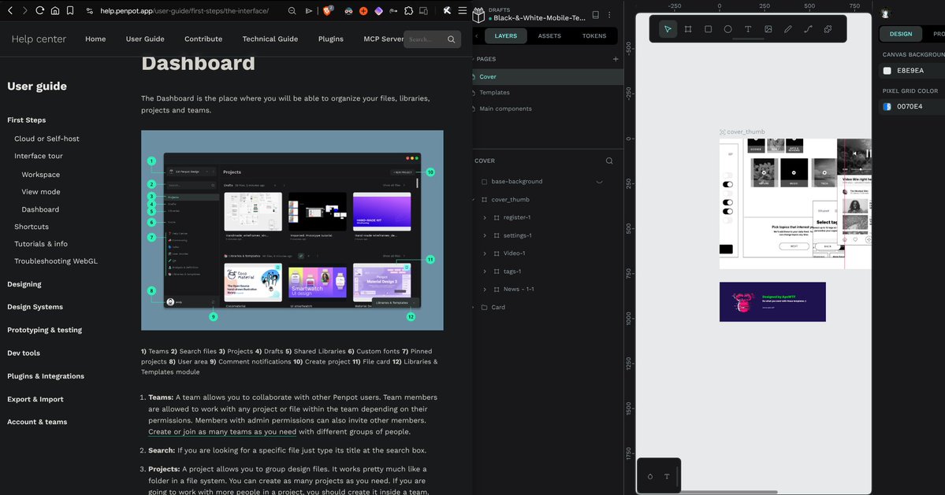Reload the browser page
This screenshot has height=495, width=945.
(x=39, y=10)
